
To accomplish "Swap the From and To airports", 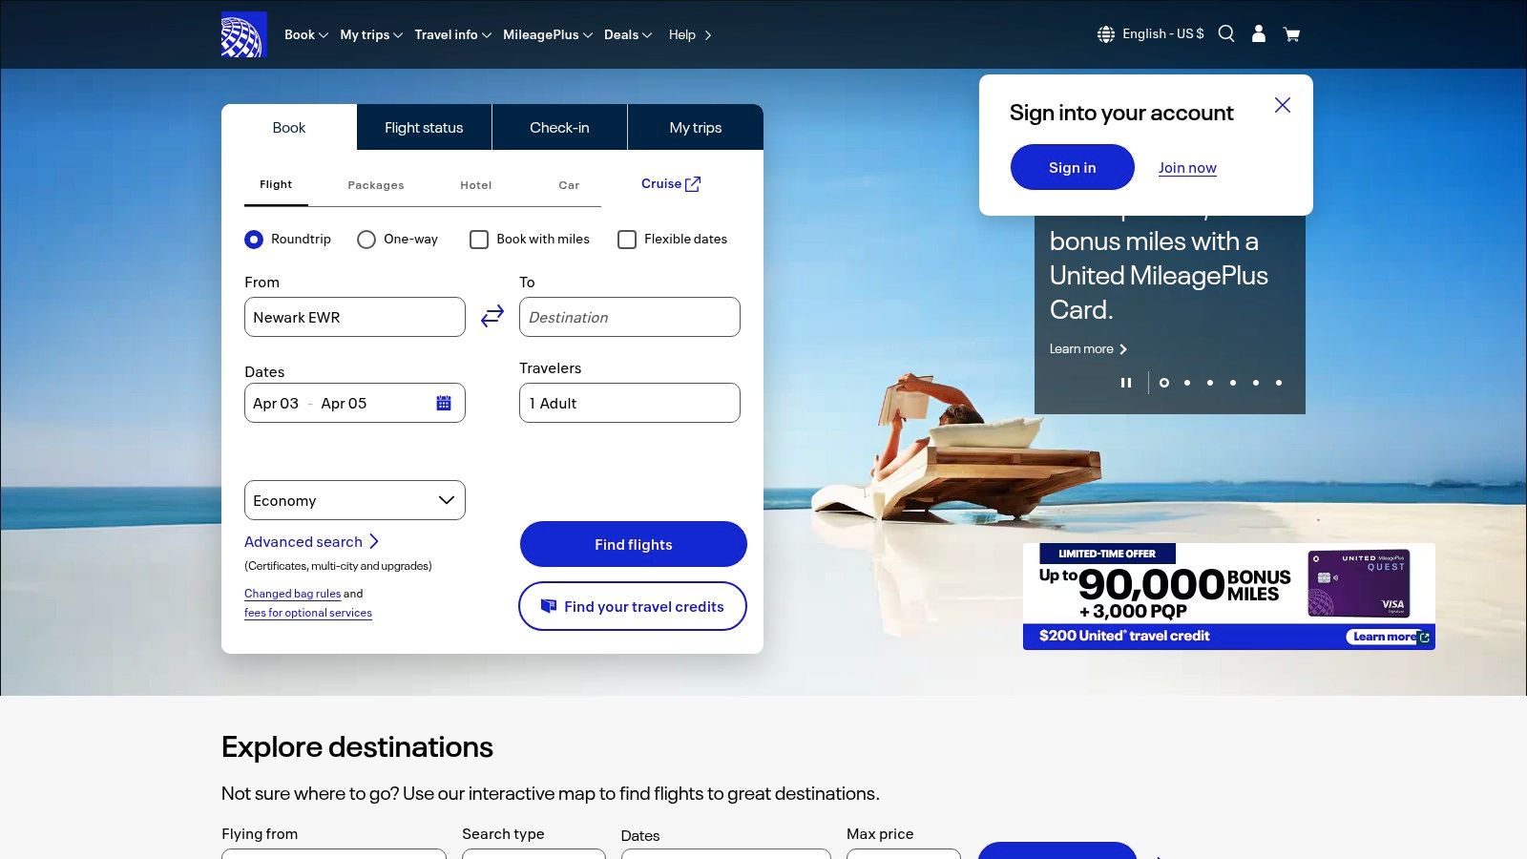I will tap(492, 315).
